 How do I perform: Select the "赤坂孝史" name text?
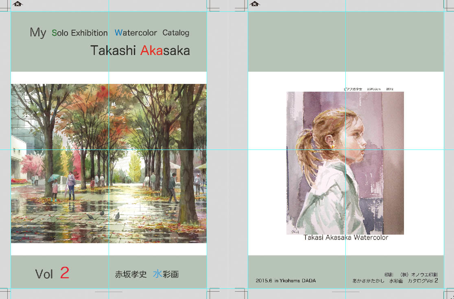131,274
